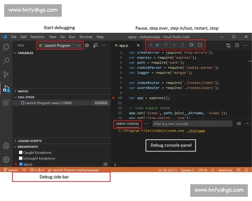Click the debug console Filter input field

coord(192,124)
